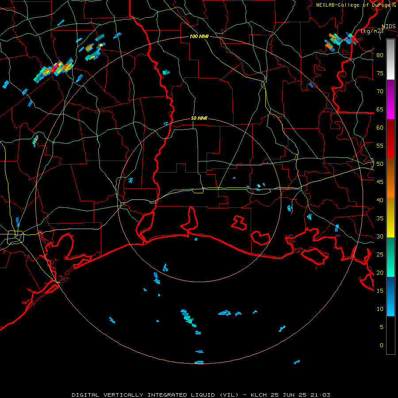This screenshot has height=398, width=398.
Task: Click the legend value 15
Action: [x=380, y=291]
